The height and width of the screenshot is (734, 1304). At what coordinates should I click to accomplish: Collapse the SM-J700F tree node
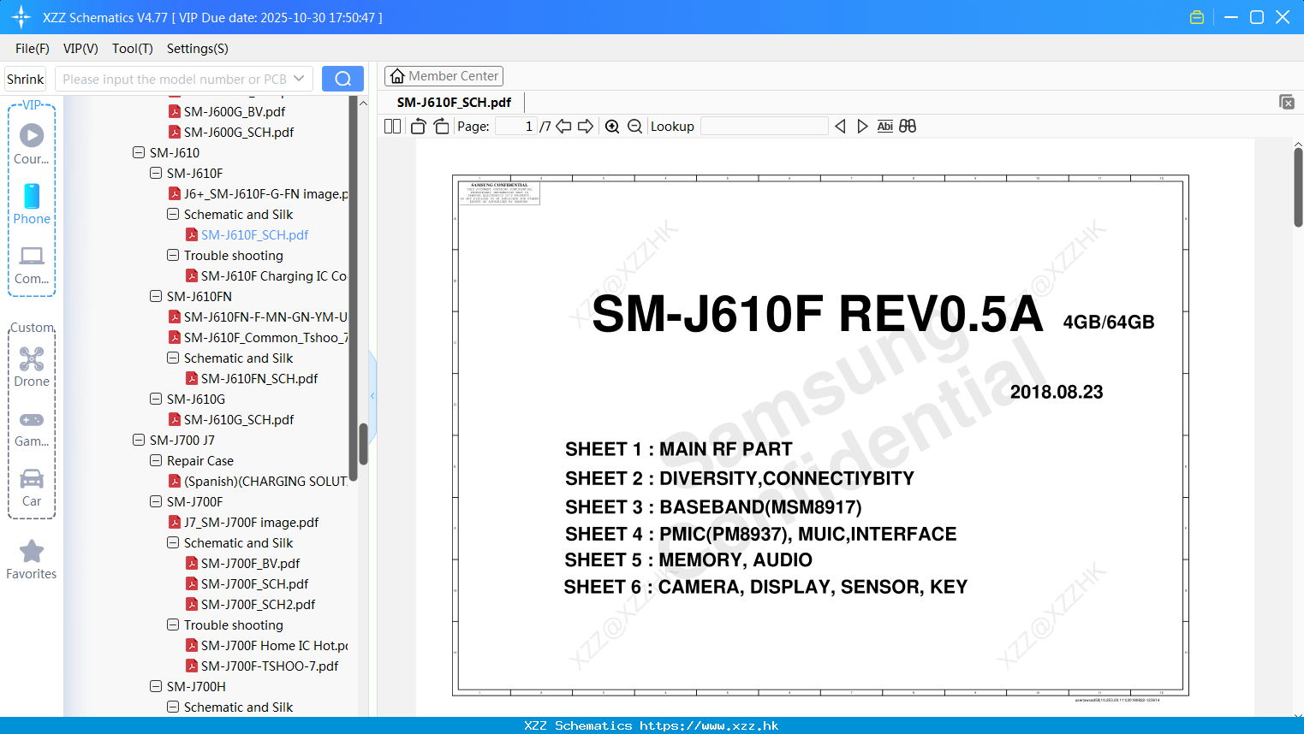tap(156, 501)
